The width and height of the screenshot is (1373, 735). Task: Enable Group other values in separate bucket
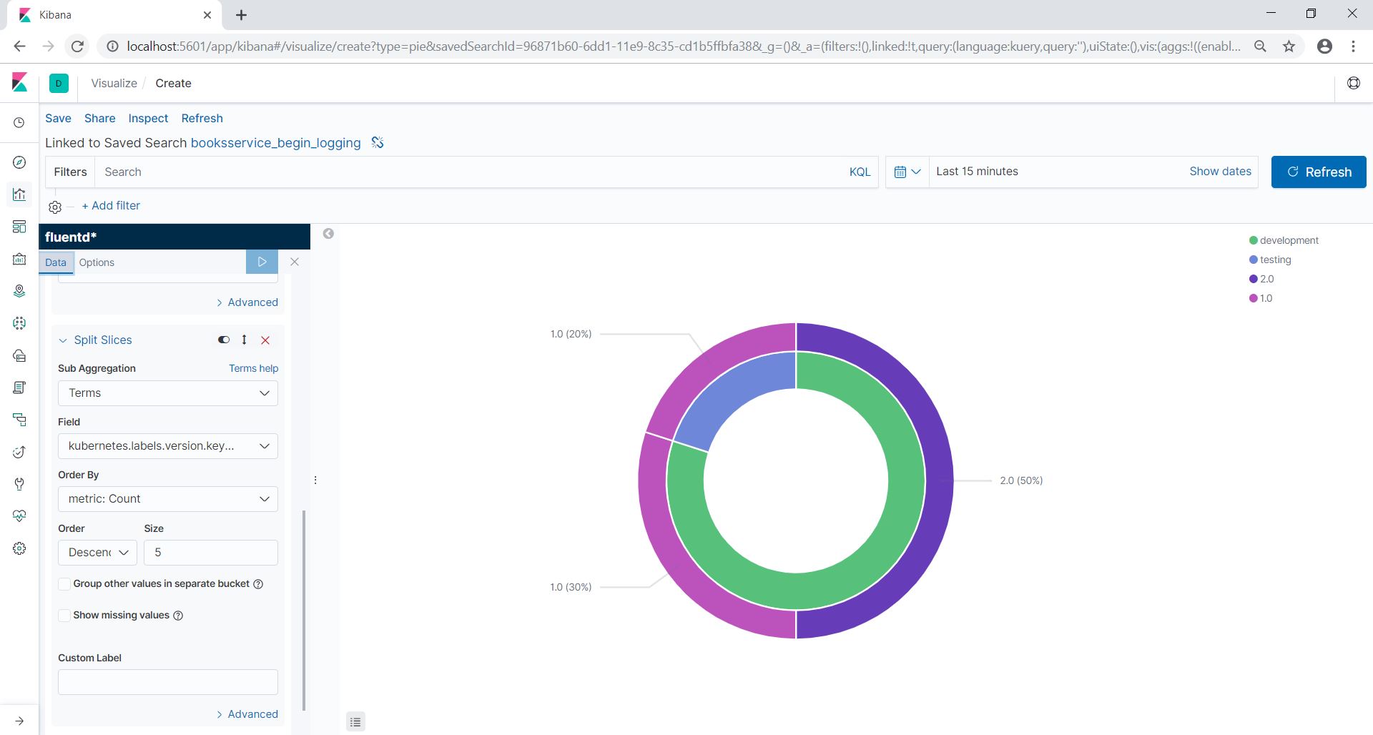64,584
